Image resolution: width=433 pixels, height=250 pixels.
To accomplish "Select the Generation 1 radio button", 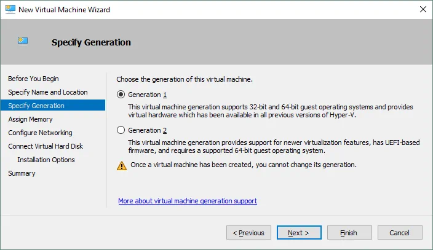I will point(121,95).
